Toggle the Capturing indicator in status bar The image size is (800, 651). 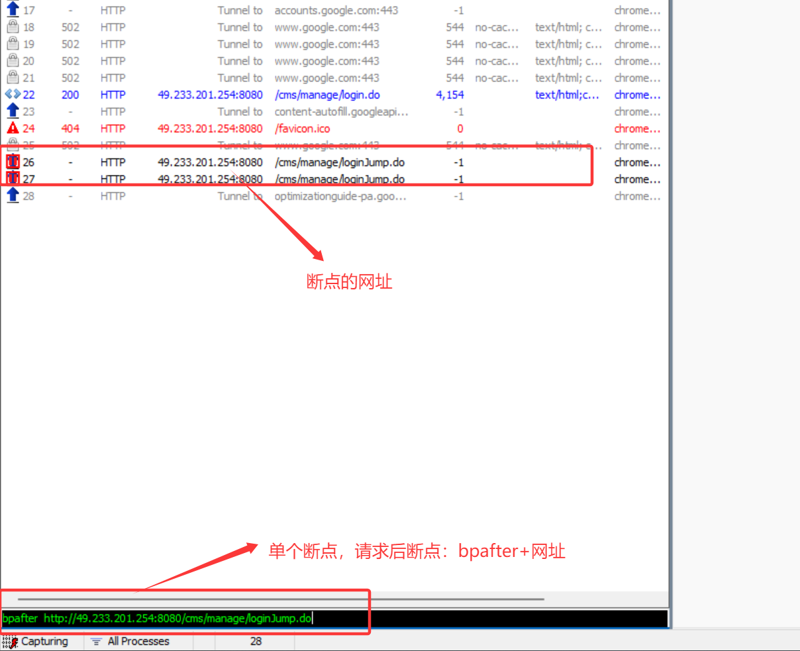36,641
